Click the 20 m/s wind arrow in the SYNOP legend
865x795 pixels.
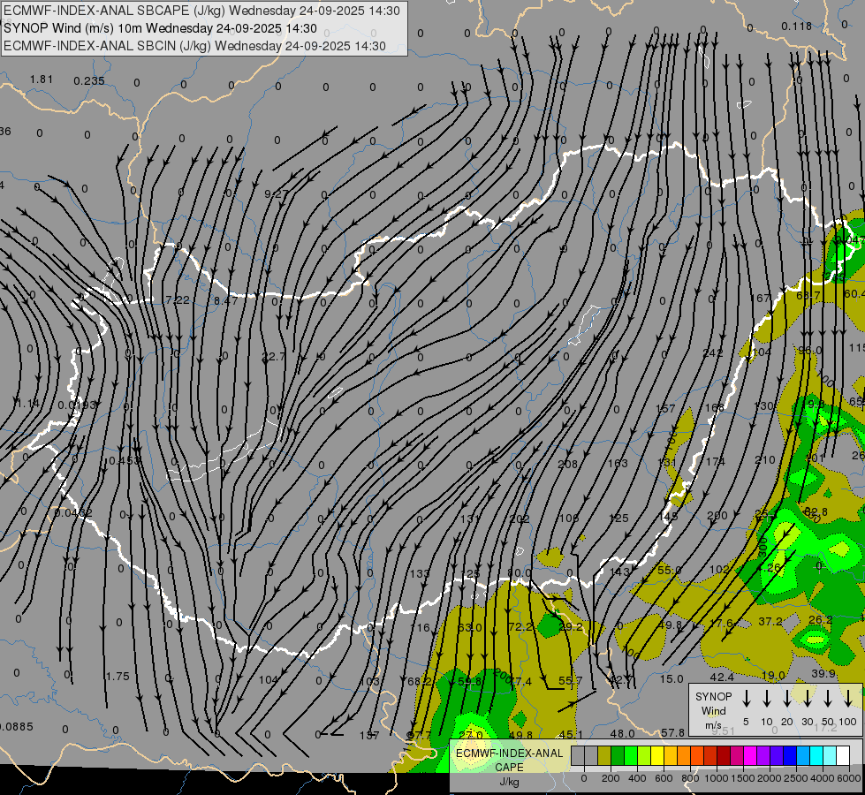pos(787,699)
